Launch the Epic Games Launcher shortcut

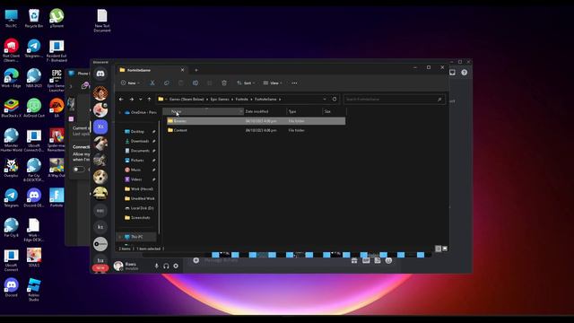[57, 80]
